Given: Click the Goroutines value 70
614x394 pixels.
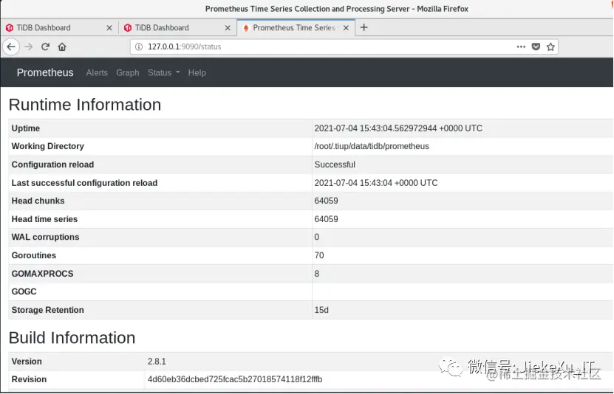Looking at the screenshot, I should tap(319, 255).
